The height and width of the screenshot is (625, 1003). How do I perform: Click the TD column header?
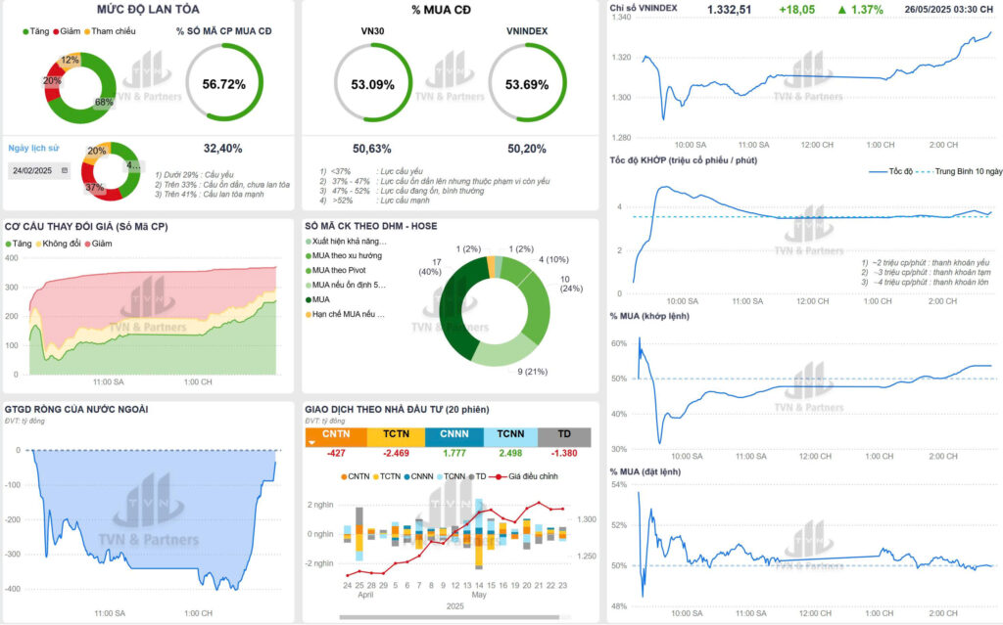[564, 432]
